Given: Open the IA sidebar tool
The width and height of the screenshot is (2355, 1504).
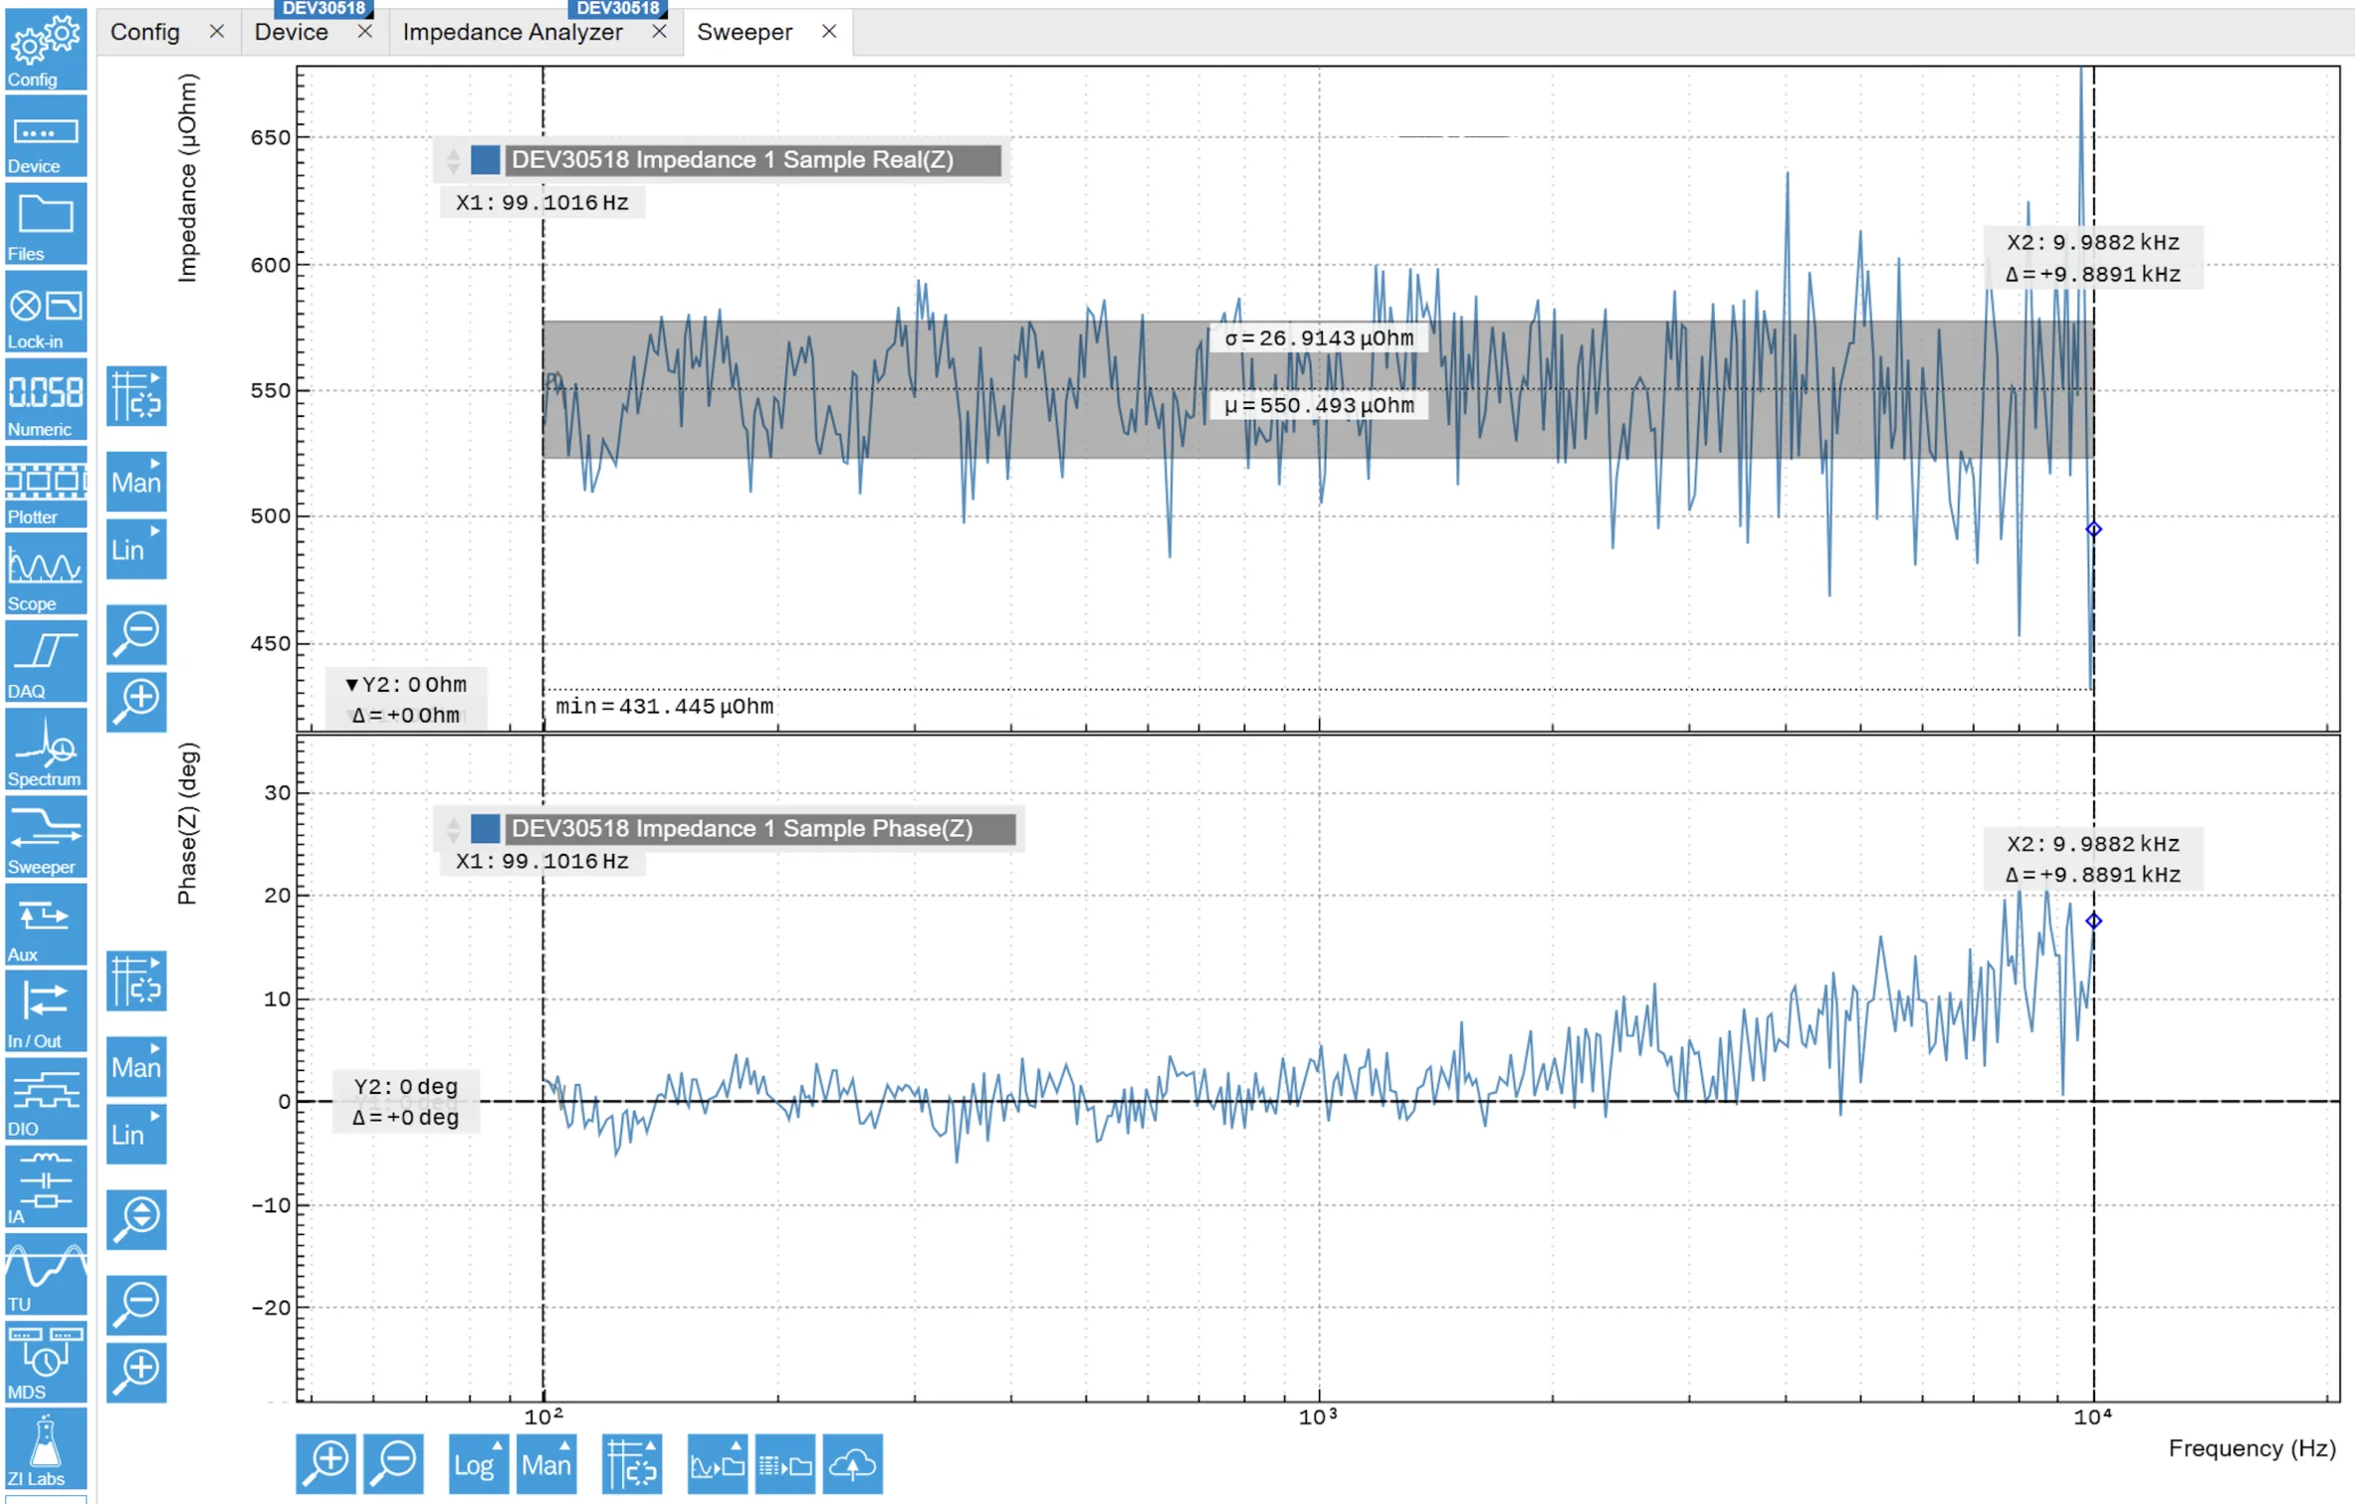Looking at the screenshot, I should click(45, 1186).
